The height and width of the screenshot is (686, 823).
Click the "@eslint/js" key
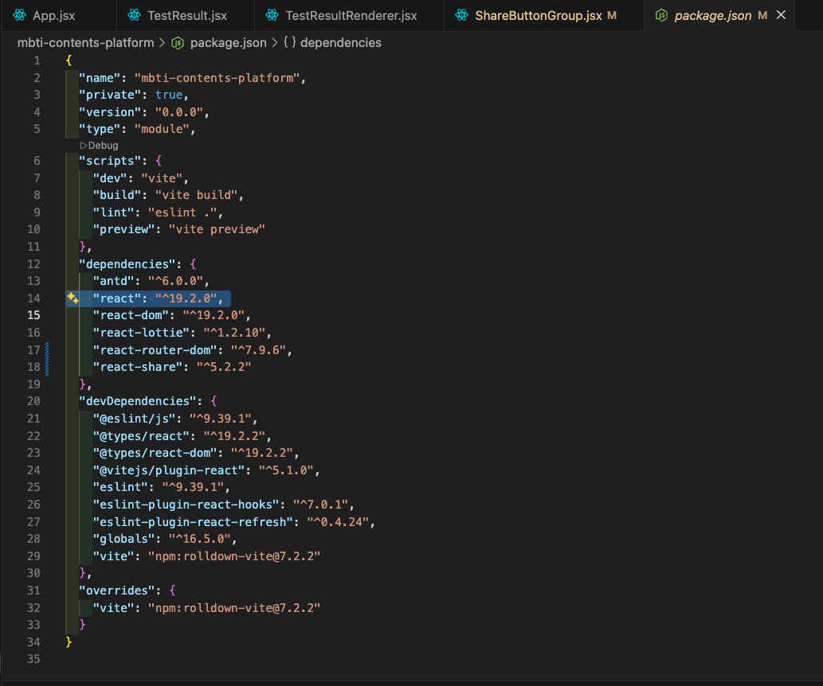(x=135, y=419)
